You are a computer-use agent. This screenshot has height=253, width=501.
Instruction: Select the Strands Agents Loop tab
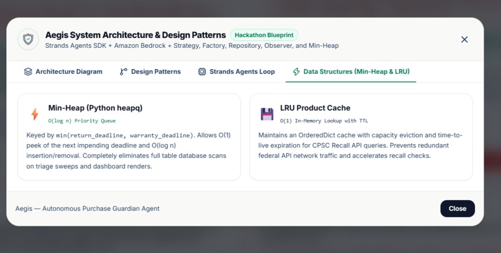[x=236, y=71]
